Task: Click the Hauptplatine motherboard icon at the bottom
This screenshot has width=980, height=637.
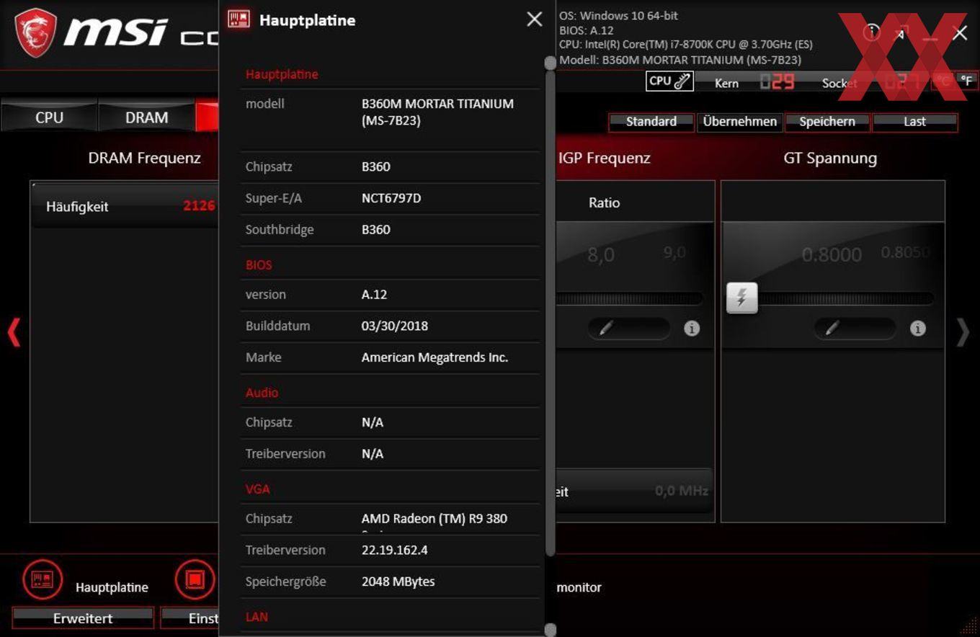Action: point(43,579)
